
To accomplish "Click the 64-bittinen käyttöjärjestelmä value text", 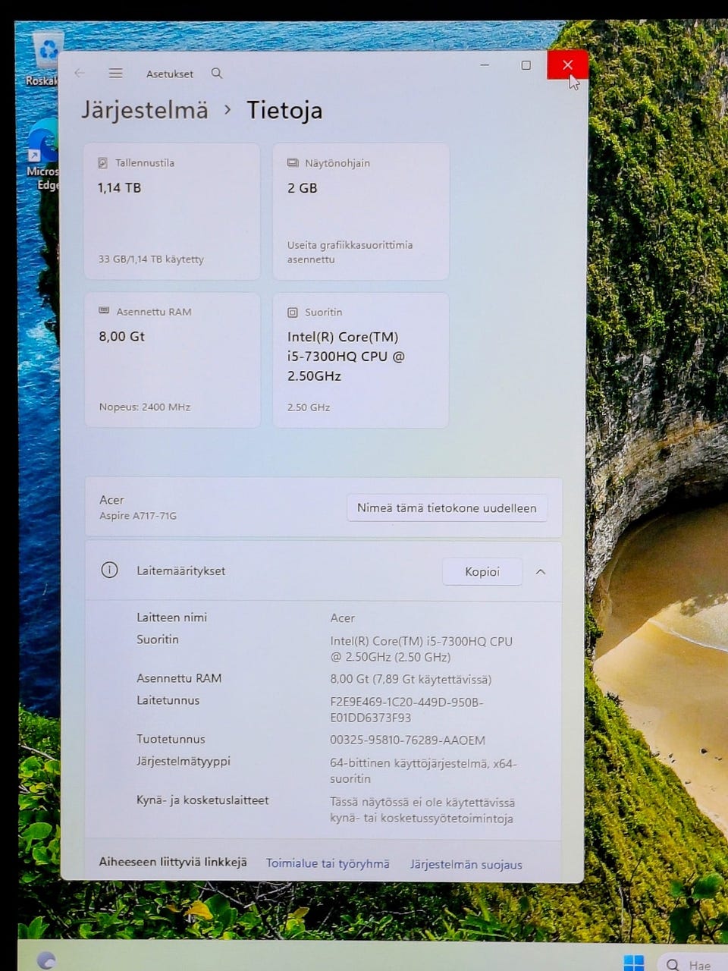I will coord(423,771).
